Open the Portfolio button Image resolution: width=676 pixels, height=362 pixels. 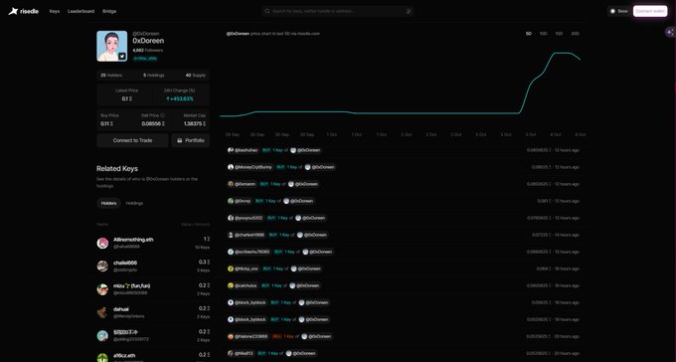pos(191,140)
